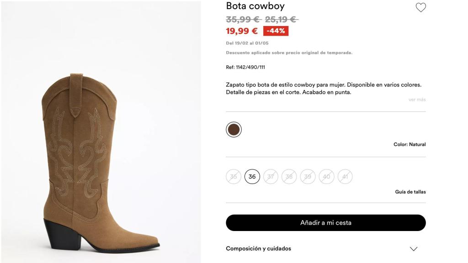The width and height of the screenshot is (468, 263).
Task: Click the size 40 option
Action: tap(326, 176)
